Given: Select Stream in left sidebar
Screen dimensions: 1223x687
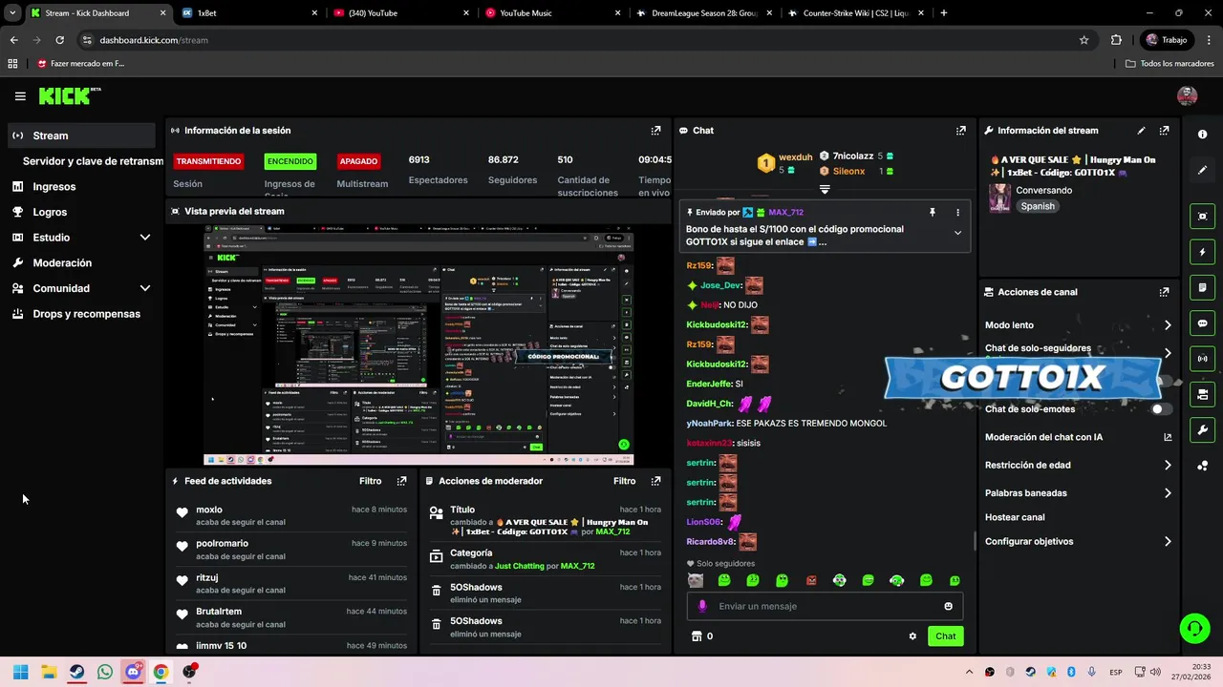Looking at the screenshot, I should [81, 135].
